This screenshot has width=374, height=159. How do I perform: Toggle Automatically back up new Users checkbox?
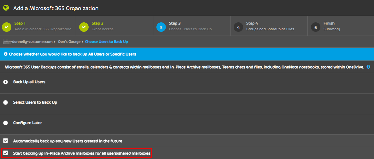tap(5, 141)
